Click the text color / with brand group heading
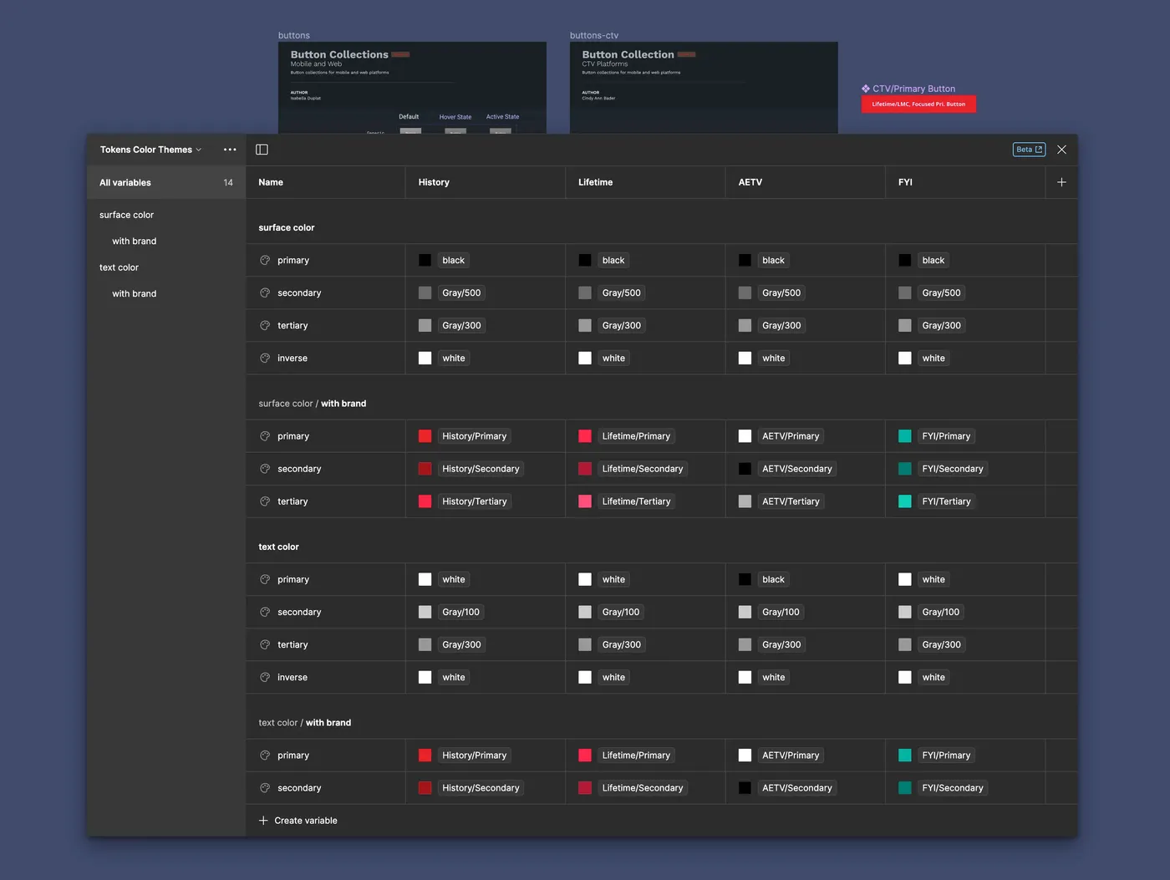 (305, 723)
